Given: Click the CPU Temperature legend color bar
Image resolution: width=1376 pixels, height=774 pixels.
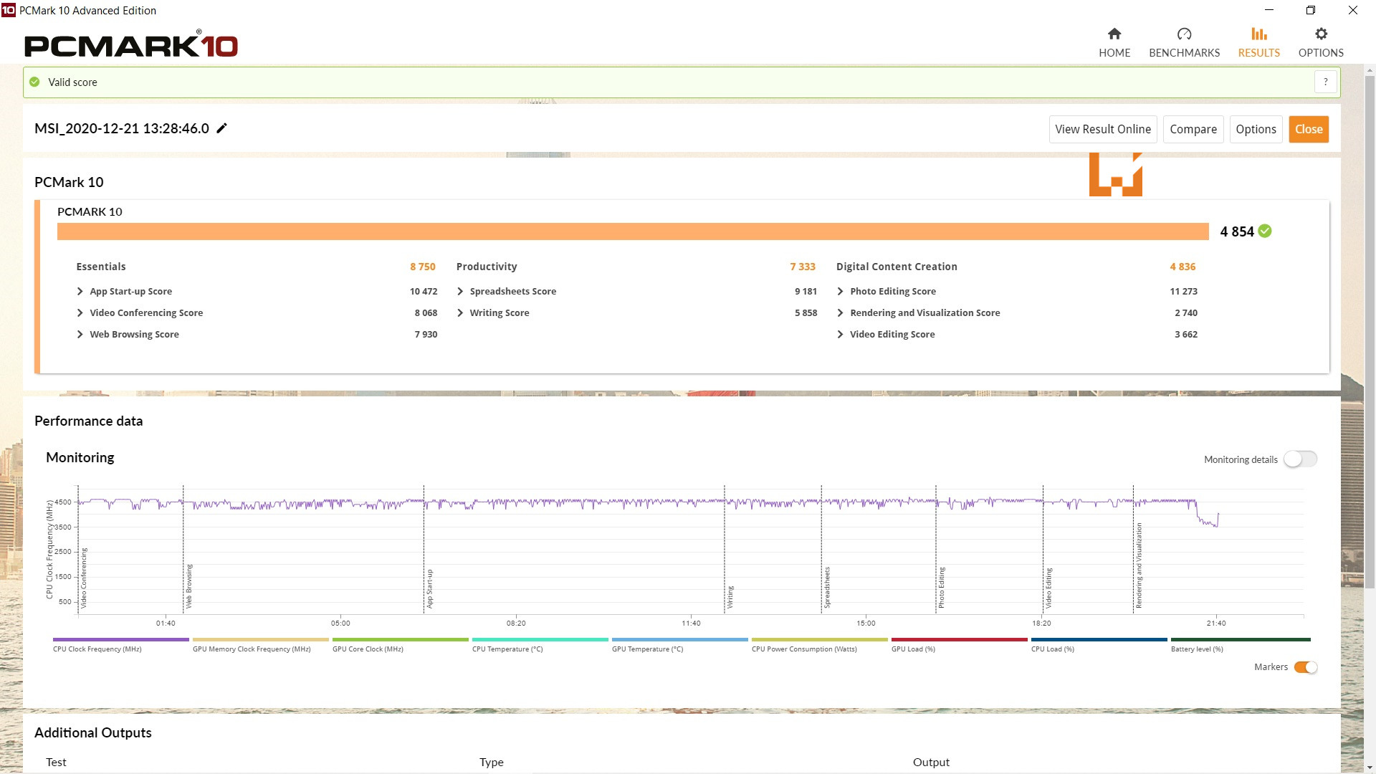Looking at the screenshot, I should click(x=540, y=639).
